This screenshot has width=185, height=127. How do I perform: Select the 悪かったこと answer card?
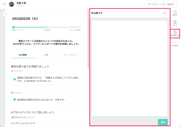tap(46, 100)
